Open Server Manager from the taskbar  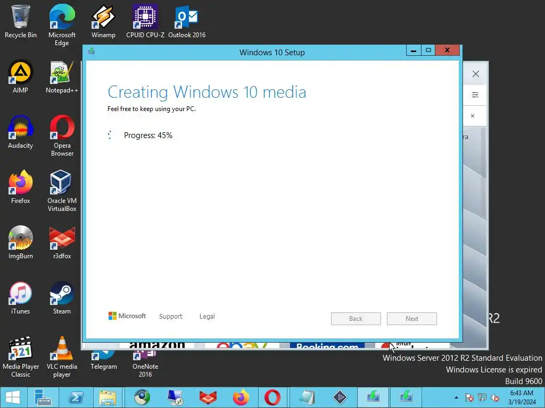pos(43,397)
